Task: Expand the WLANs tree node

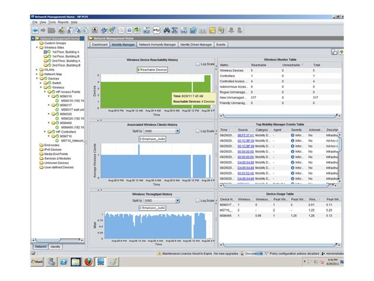Action: point(36,70)
